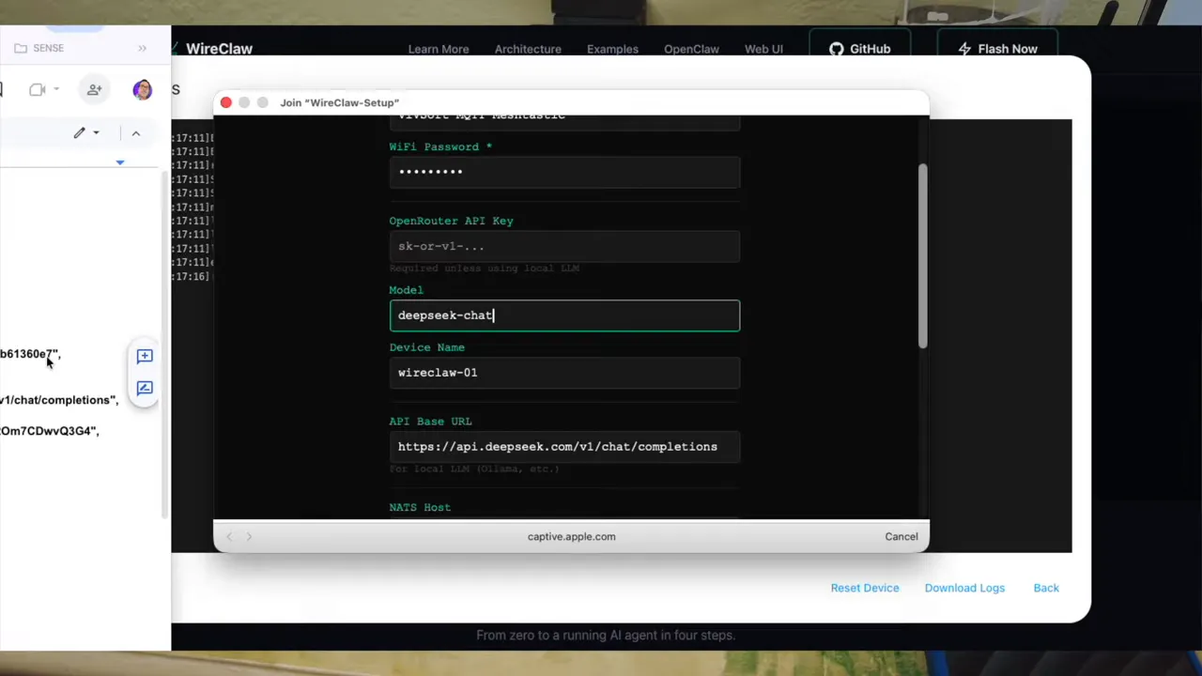Viewport: 1202px width, 676px height.
Task: Click the captive.apple.com address text
Action: (571, 536)
